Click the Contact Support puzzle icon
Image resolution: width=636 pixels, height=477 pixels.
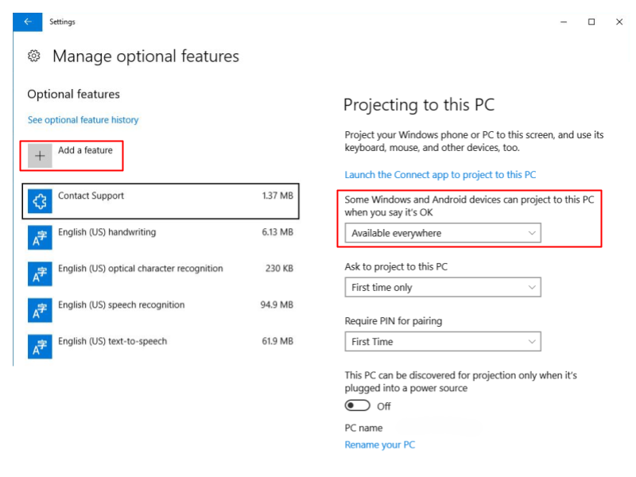(40, 202)
